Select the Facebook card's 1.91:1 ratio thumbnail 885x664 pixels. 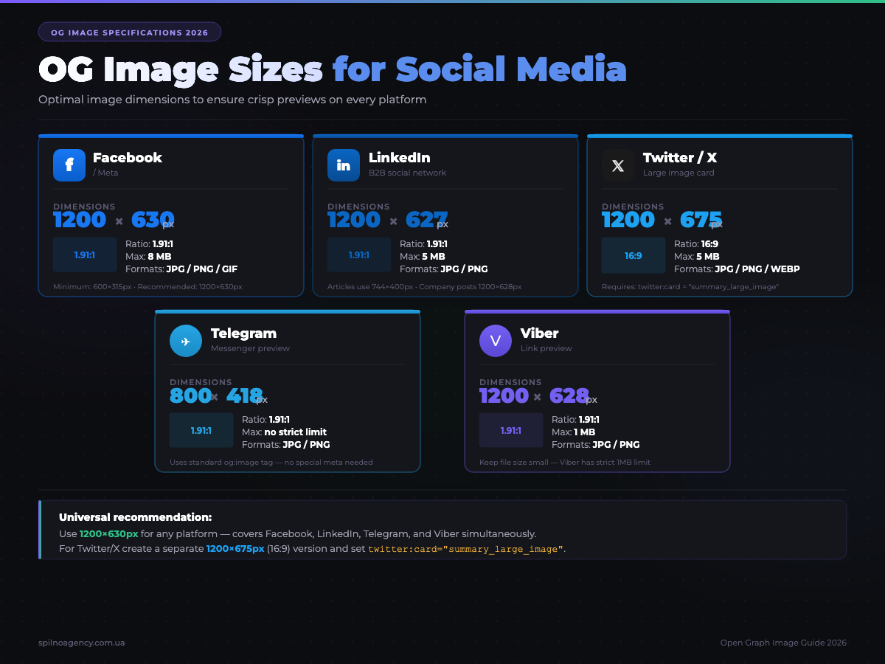[x=85, y=255]
